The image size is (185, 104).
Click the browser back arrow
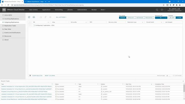pyautogui.click(x=2, y=5)
